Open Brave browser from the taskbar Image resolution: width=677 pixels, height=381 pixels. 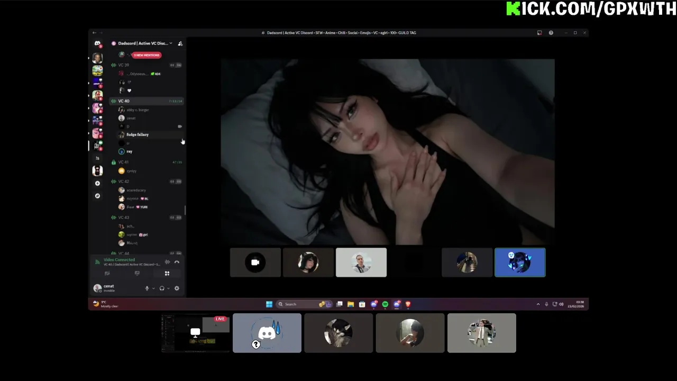point(408,304)
